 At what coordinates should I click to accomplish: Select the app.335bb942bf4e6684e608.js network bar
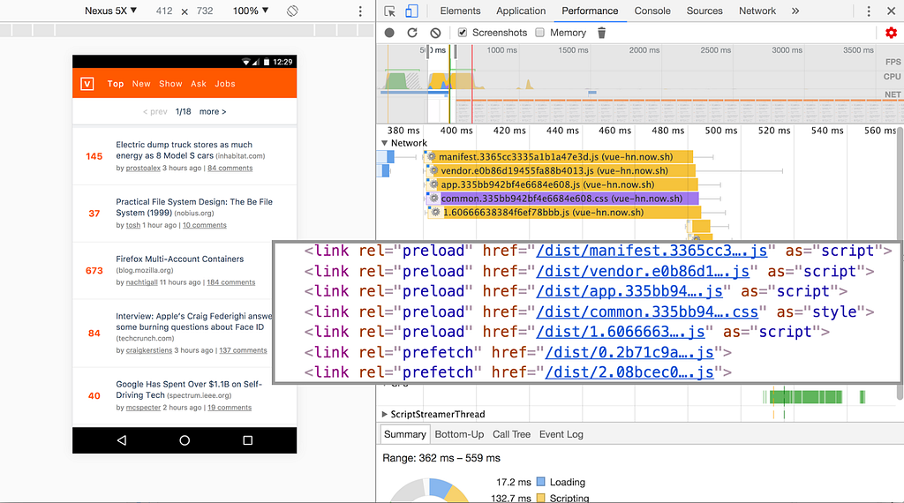coord(561,184)
